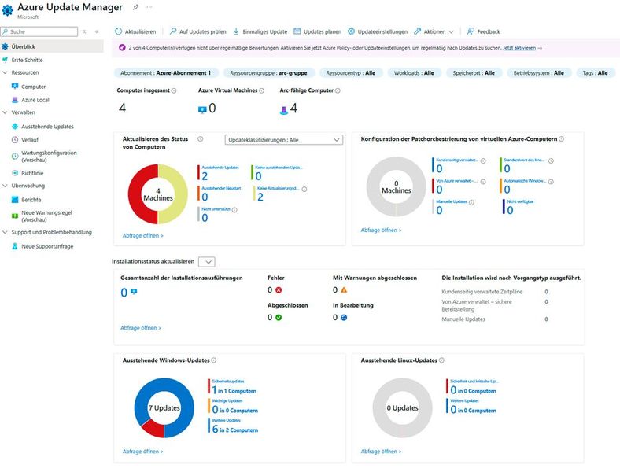Collapse the sidebar with double chevron
The height and width of the screenshot is (472, 620).
click(97, 31)
